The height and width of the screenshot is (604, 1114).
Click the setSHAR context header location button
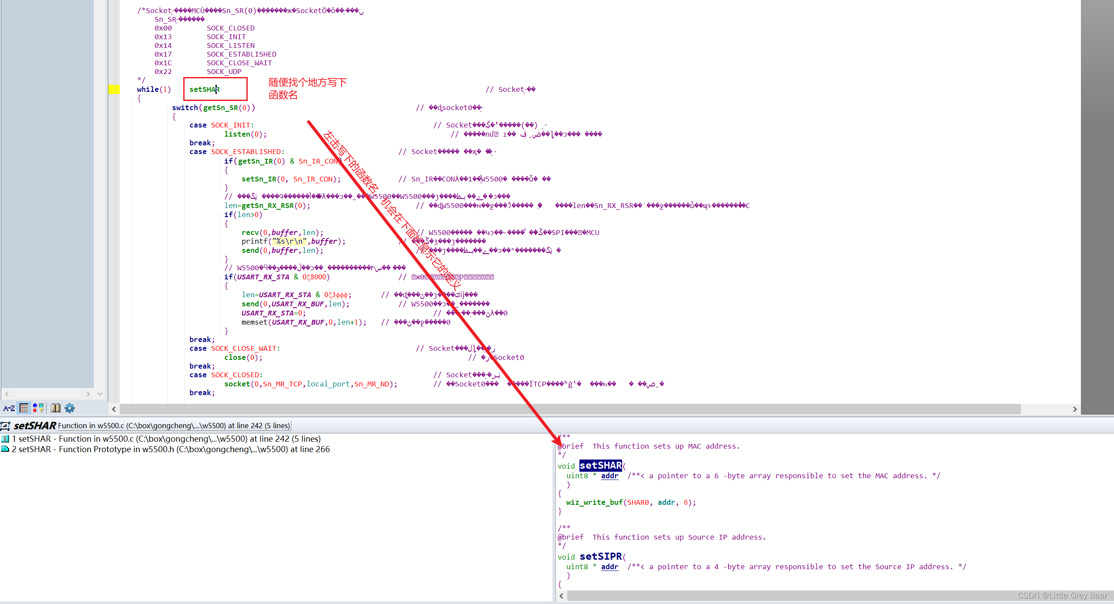(x=174, y=426)
